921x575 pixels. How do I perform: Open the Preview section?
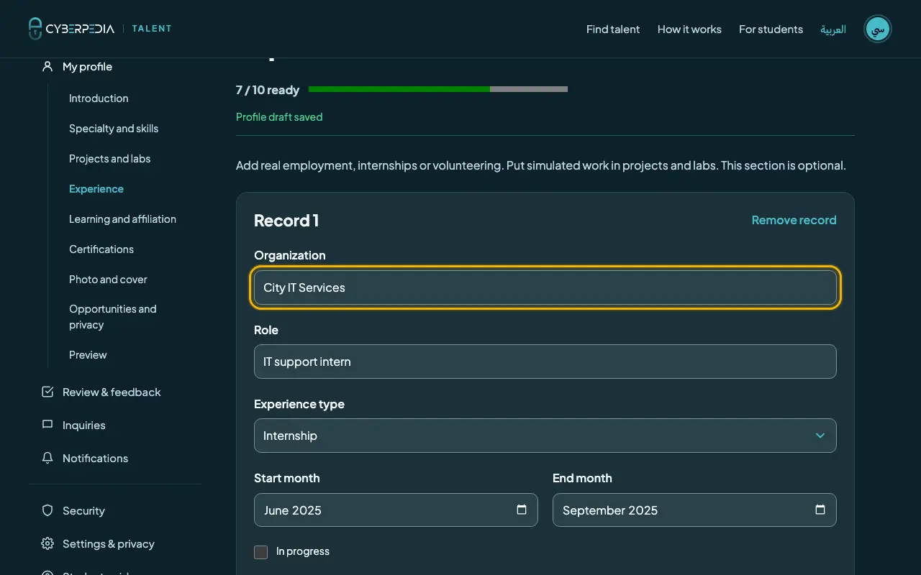(x=88, y=355)
